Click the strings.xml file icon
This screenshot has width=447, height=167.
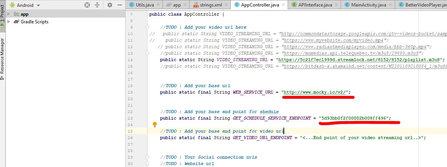click(196, 5)
